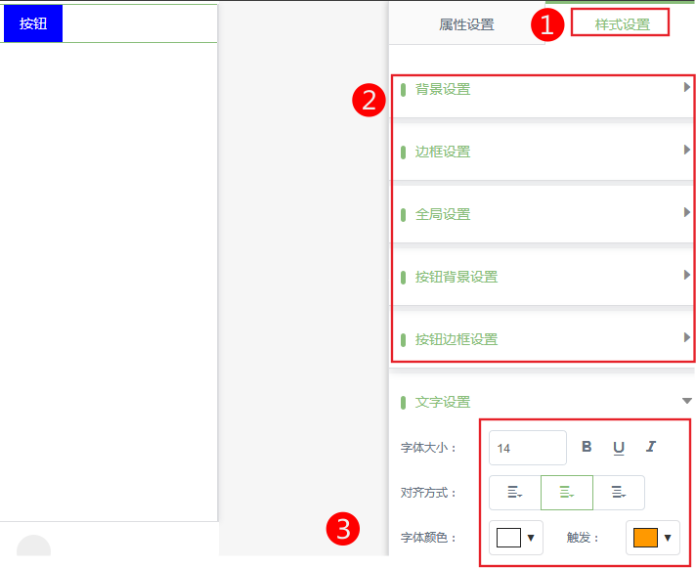Toggle italic text formatting
Image resolution: width=696 pixels, height=568 pixels.
(650, 447)
